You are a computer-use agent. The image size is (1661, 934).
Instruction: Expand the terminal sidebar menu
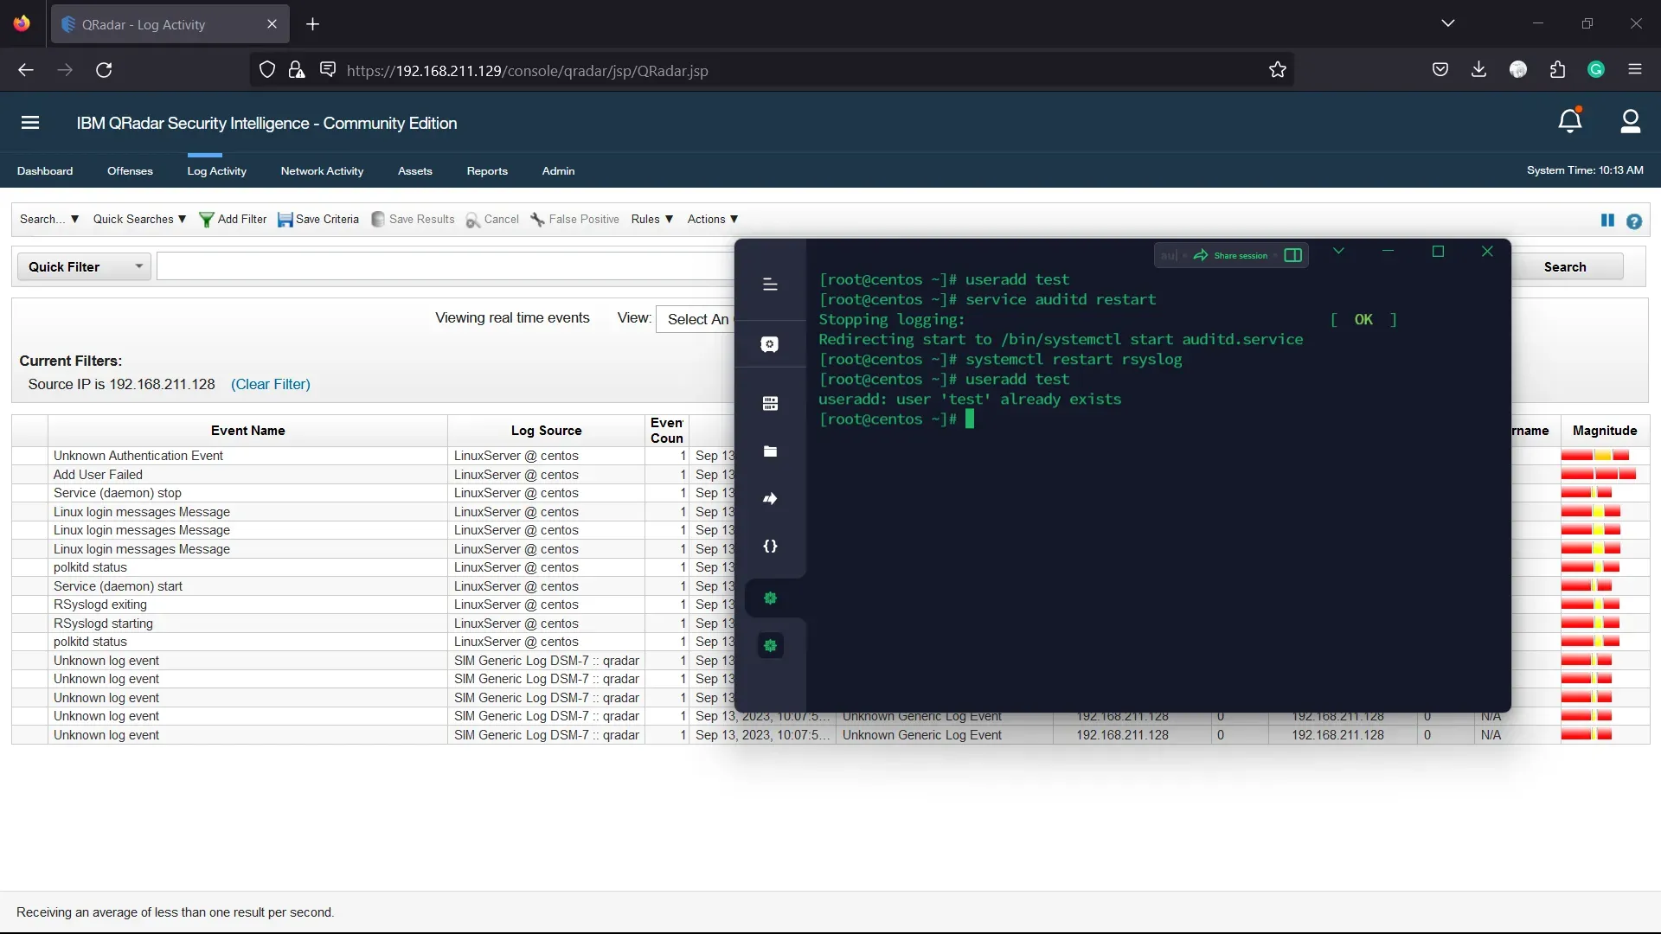click(770, 285)
